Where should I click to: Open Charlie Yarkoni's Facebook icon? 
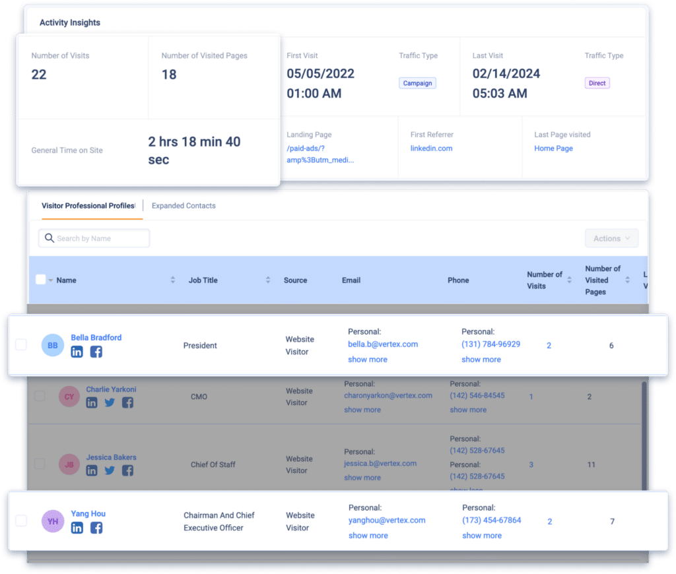coord(127,402)
